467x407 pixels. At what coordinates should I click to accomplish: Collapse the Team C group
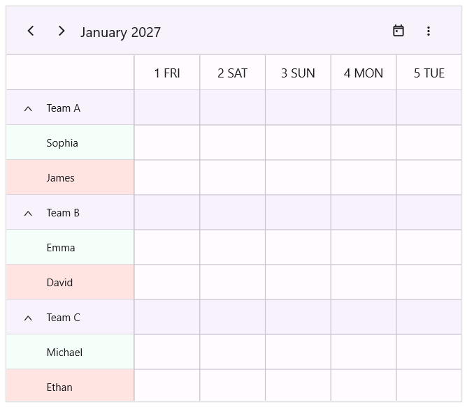[x=28, y=318]
